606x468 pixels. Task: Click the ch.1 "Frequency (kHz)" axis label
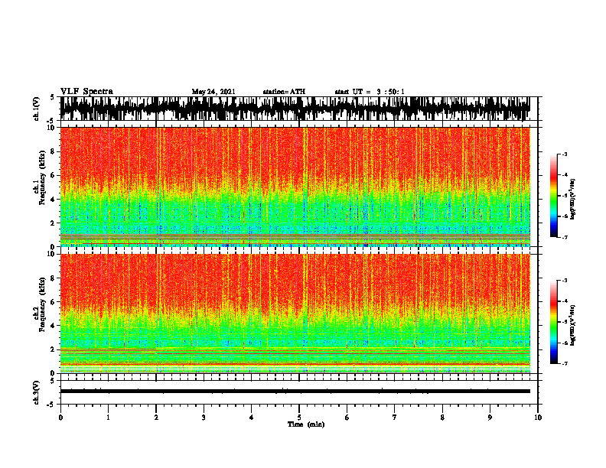(x=42, y=178)
